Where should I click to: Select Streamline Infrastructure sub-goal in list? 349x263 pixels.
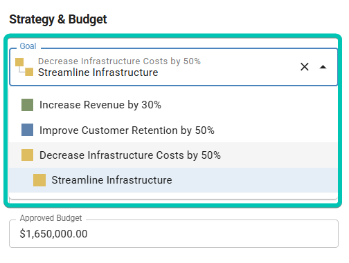click(173, 180)
